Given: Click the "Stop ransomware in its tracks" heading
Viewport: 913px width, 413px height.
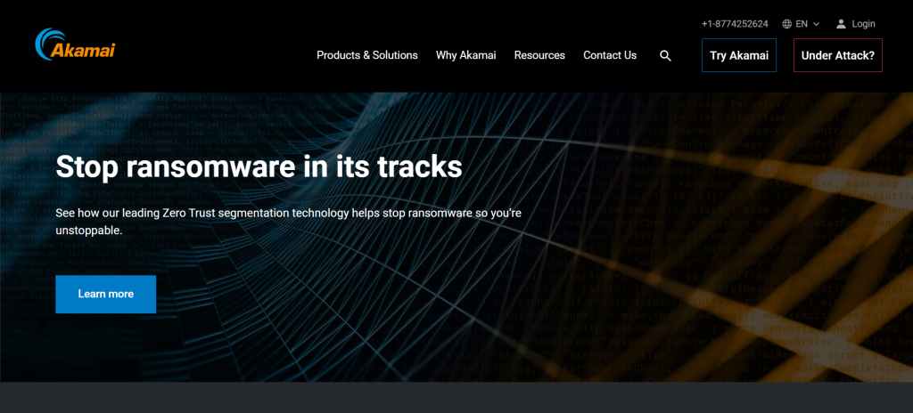Looking at the screenshot, I should point(259,167).
